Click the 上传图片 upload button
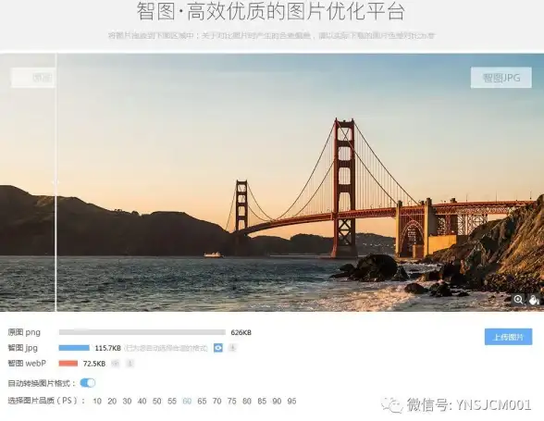Screen dimensions: 544x421 pos(508,337)
